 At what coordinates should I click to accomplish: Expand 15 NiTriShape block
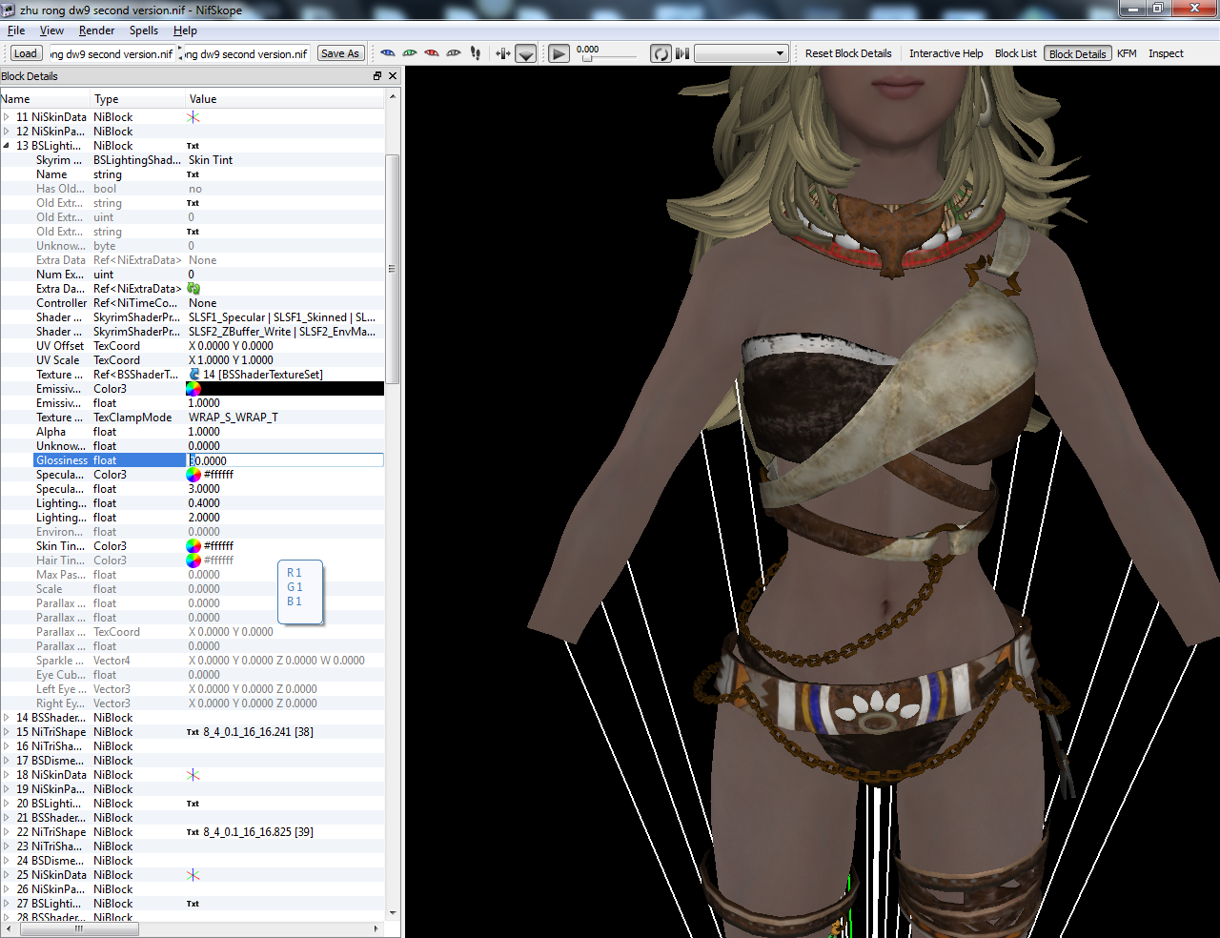click(x=7, y=732)
